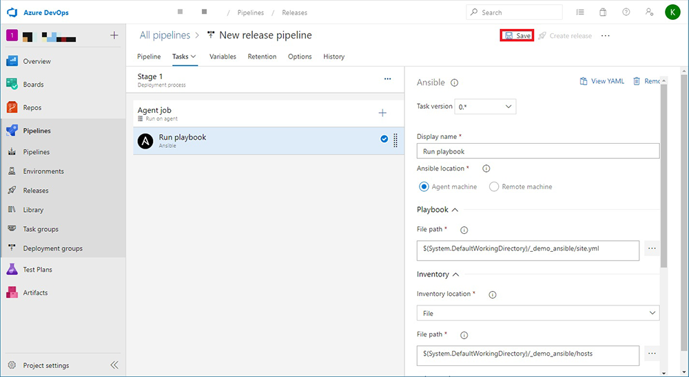Switch to the Retention tab
689x377 pixels.
point(262,56)
